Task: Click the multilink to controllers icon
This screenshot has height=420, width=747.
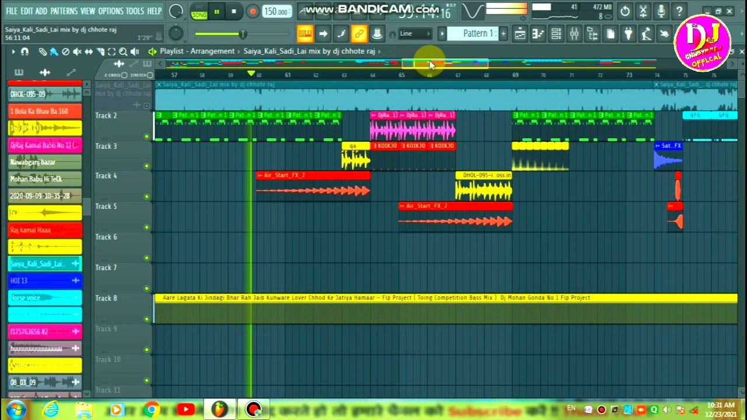Action: 377,34
